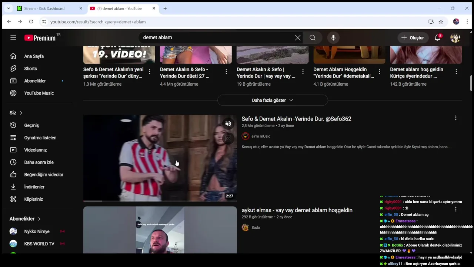Open Chrome profile avatar
The width and height of the screenshot is (474, 267).
point(456,22)
